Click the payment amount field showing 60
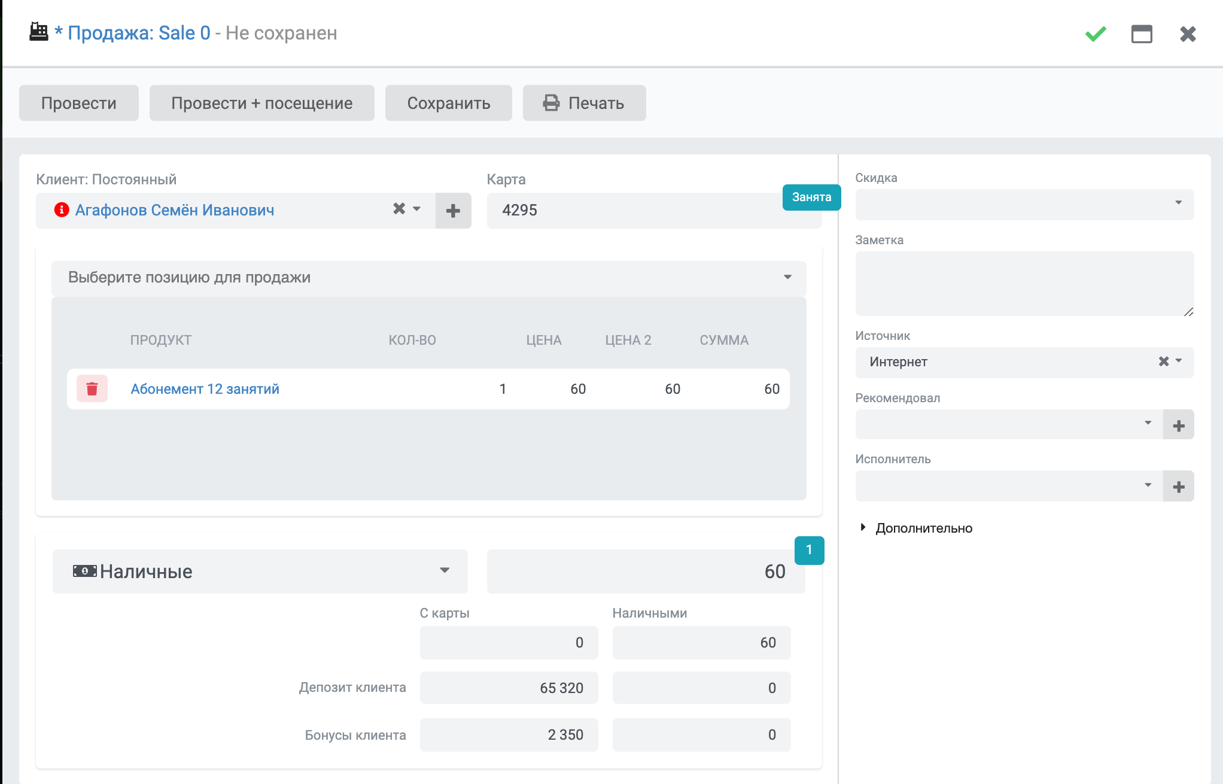Image resolution: width=1223 pixels, height=784 pixels. (x=646, y=572)
